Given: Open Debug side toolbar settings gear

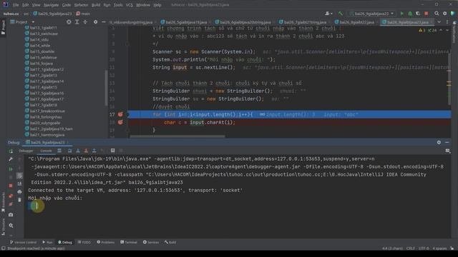Looking at the screenshot, I should (x=11, y=226).
